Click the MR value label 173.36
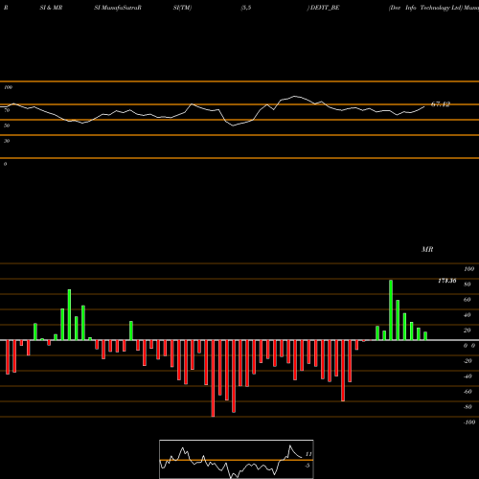 tap(447, 281)
